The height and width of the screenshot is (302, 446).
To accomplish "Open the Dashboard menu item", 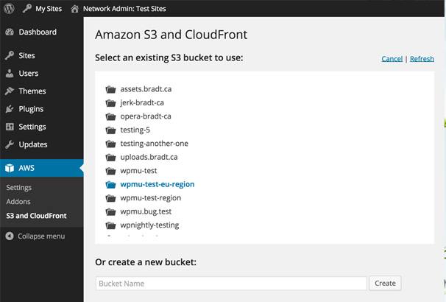I will 37,32.
